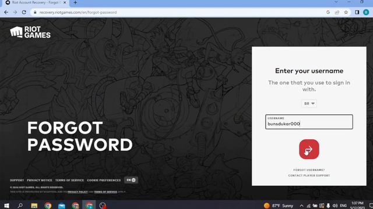Open the first Chrome taskbar icon
The height and width of the screenshot is (209, 373).
48,206
